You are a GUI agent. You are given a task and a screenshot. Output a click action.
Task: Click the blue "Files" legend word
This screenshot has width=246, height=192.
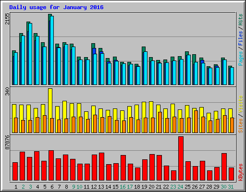click(241, 38)
